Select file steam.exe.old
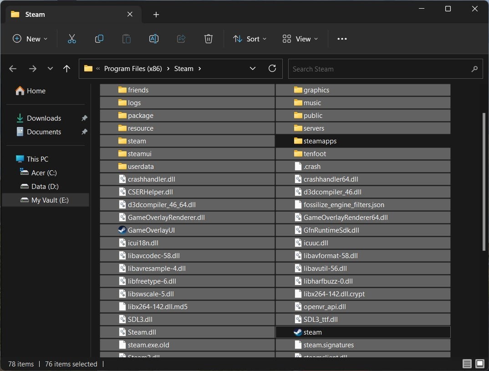This screenshot has height=371, width=489. point(187,345)
